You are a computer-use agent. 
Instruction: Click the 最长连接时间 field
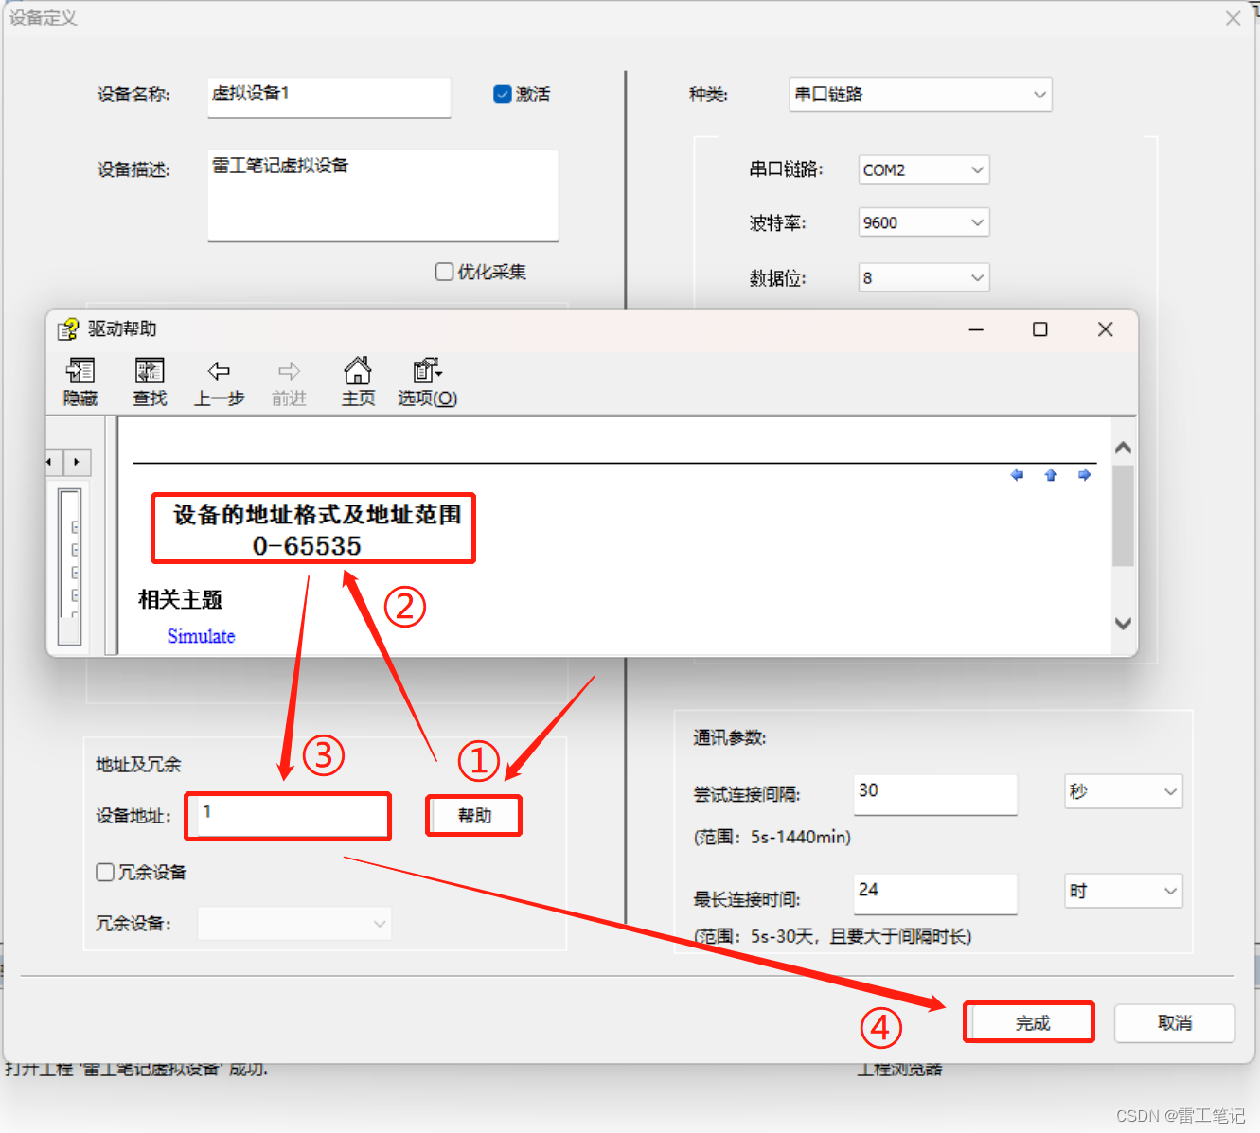pyautogui.click(x=935, y=894)
